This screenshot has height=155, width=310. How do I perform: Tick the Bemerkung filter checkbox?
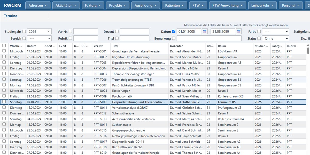click(174, 38)
